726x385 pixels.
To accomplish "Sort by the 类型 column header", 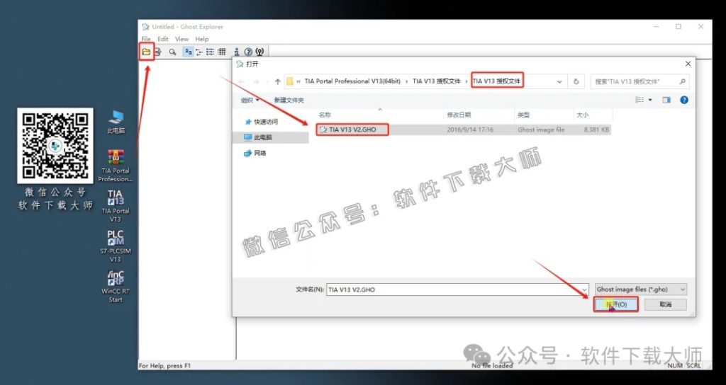I will pos(542,115).
